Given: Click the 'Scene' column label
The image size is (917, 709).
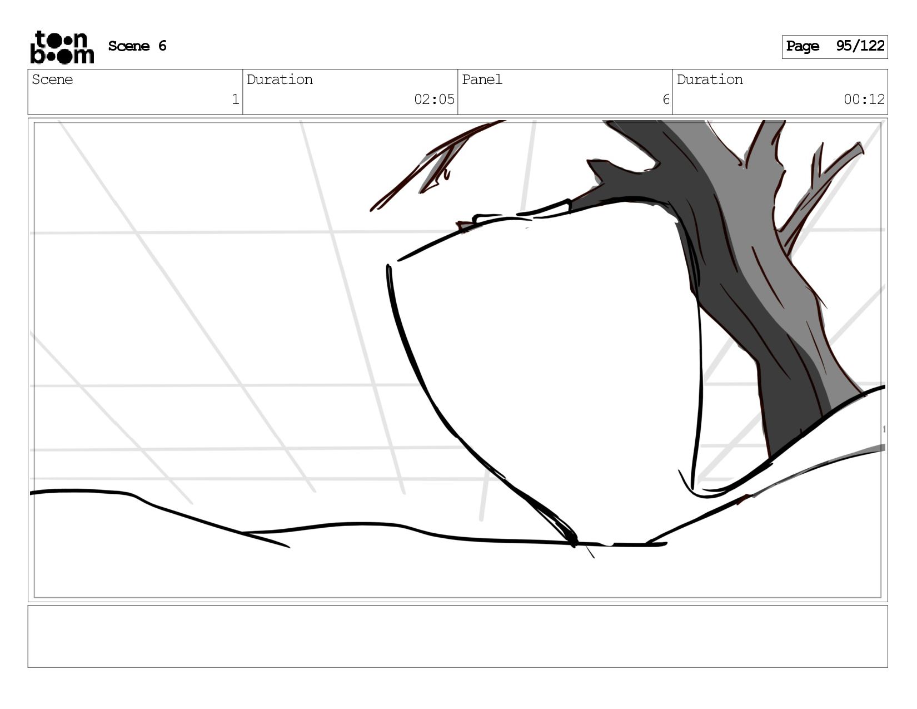Looking at the screenshot, I should click(x=52, y=80).
